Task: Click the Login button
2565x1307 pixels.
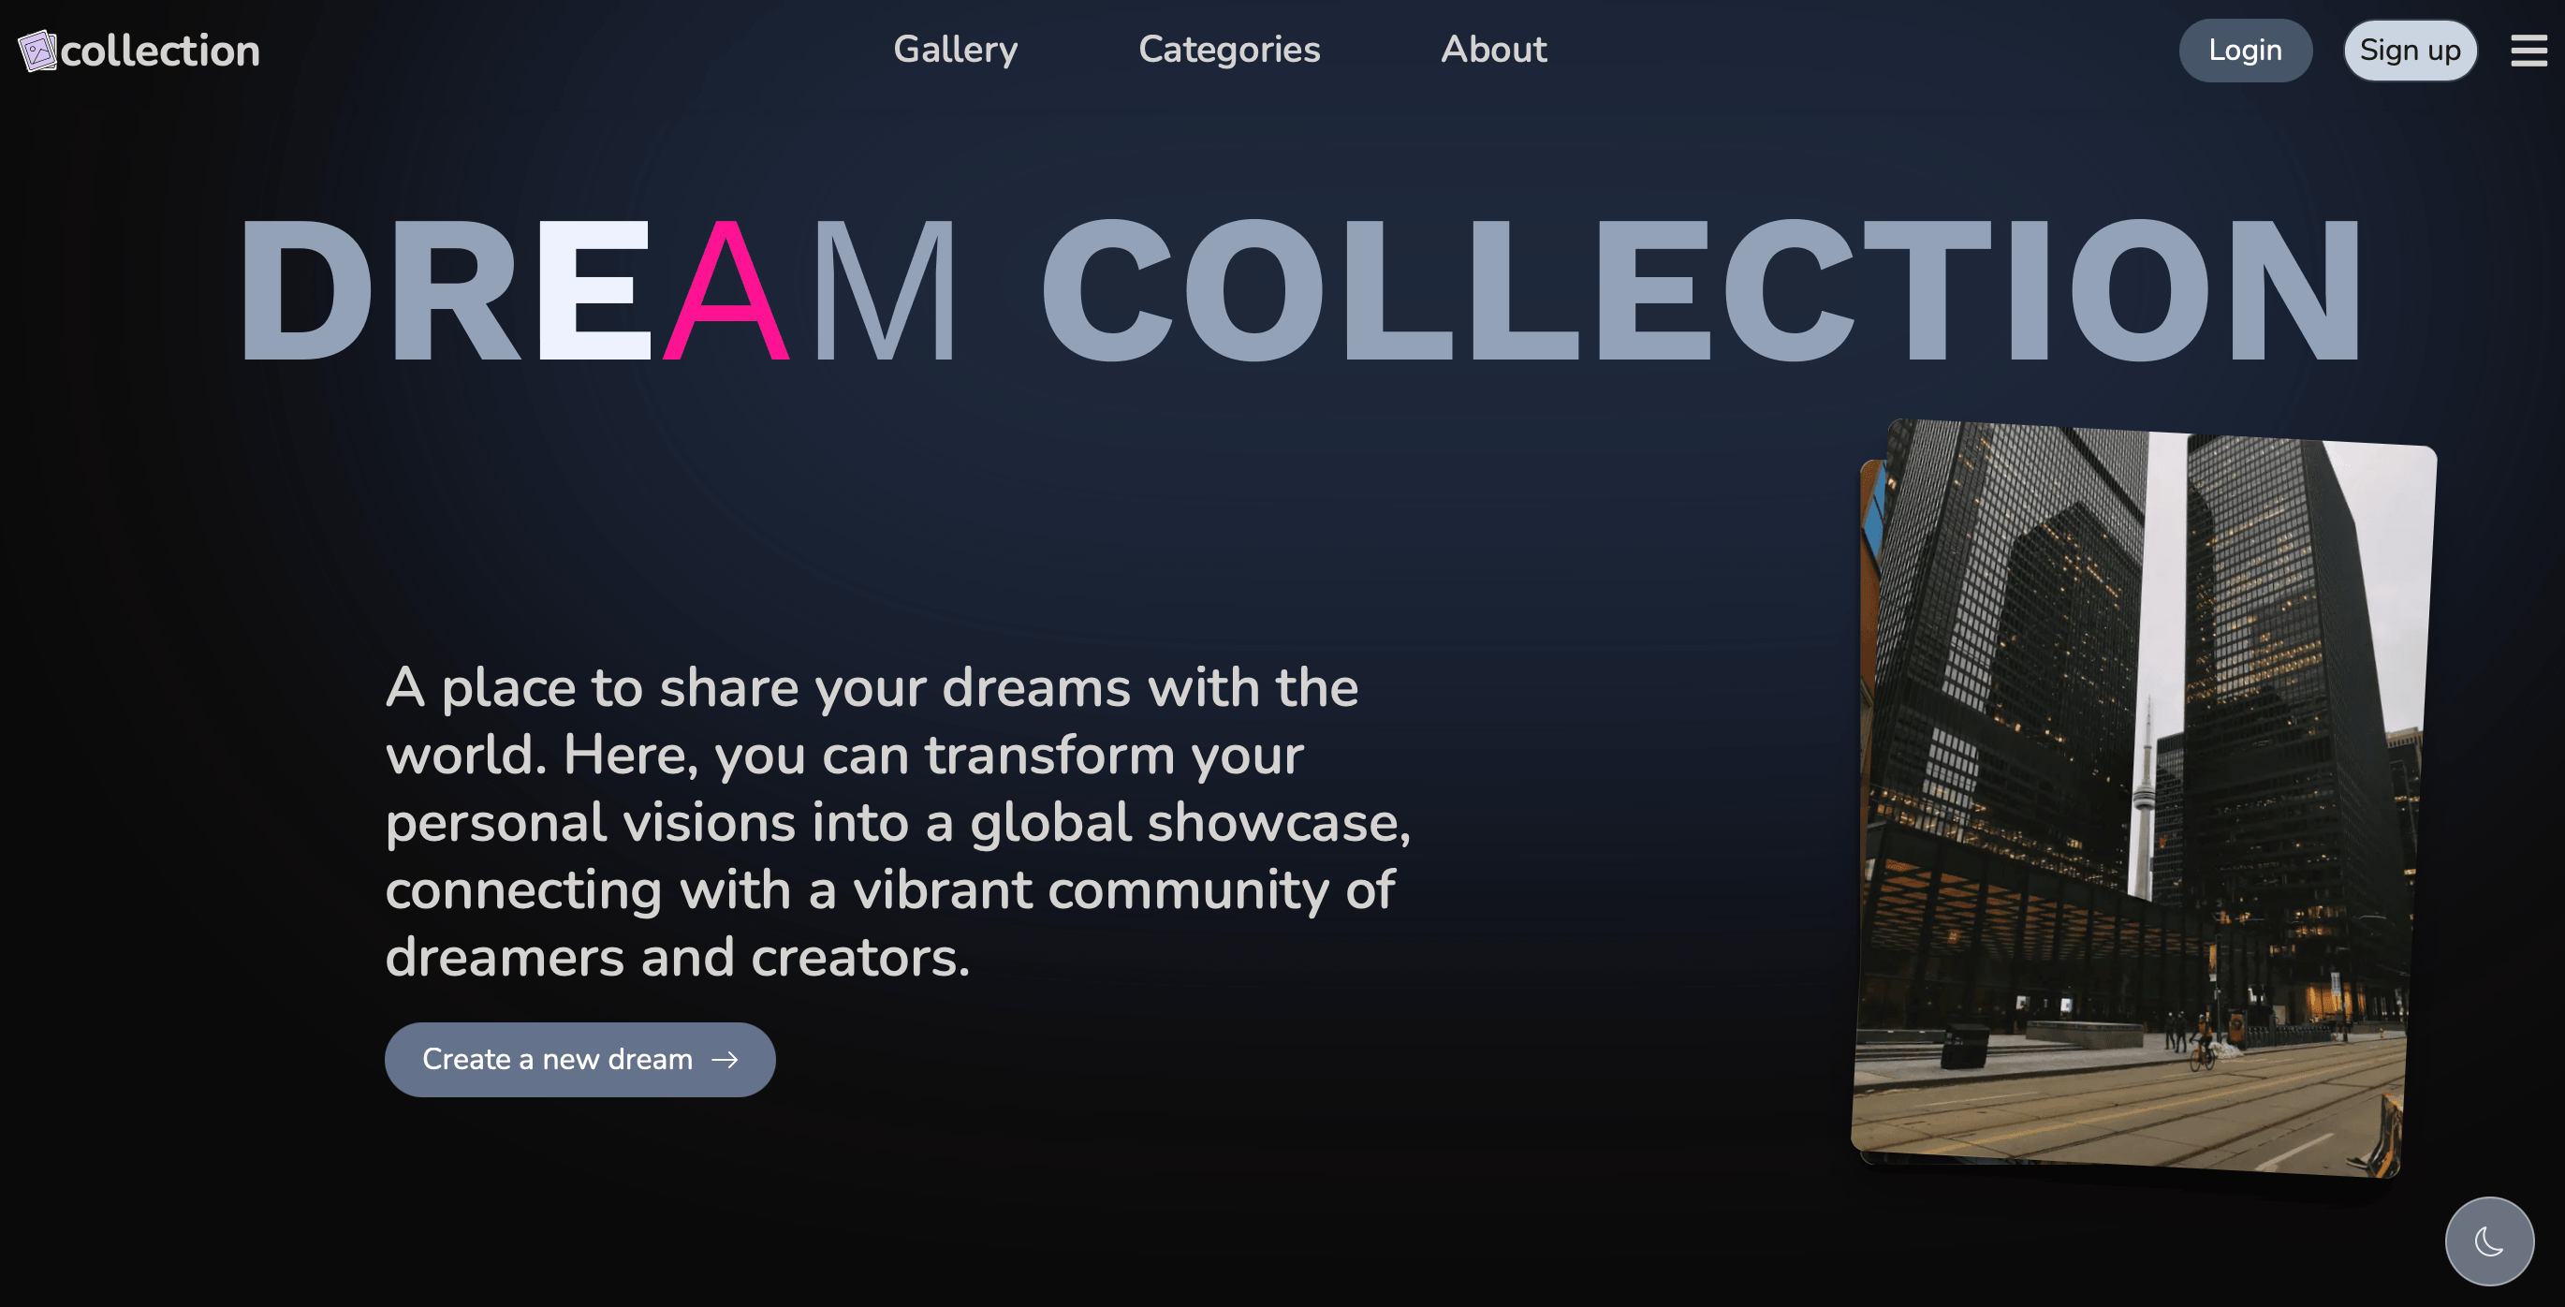Action: [2245, 50]
